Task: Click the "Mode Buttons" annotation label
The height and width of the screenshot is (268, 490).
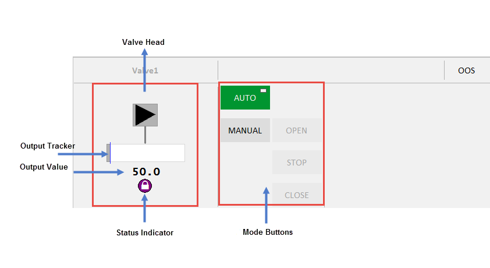Action: (x=268, y=232)
